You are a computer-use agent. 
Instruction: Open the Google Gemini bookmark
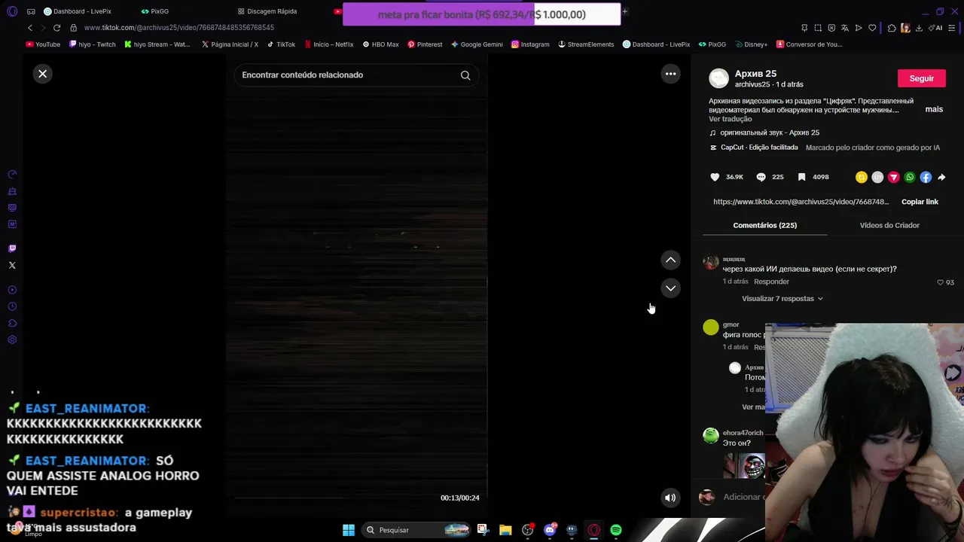point(477,44)
